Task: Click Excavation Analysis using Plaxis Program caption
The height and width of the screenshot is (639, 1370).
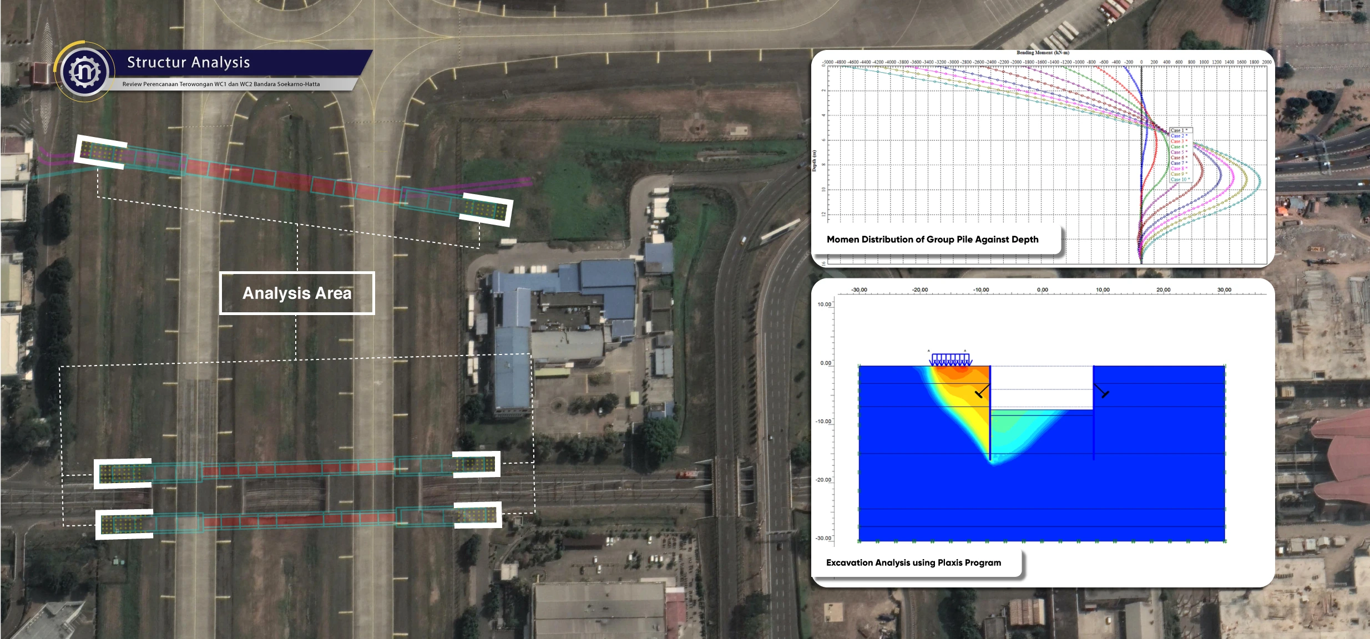Action: point(913,562)
